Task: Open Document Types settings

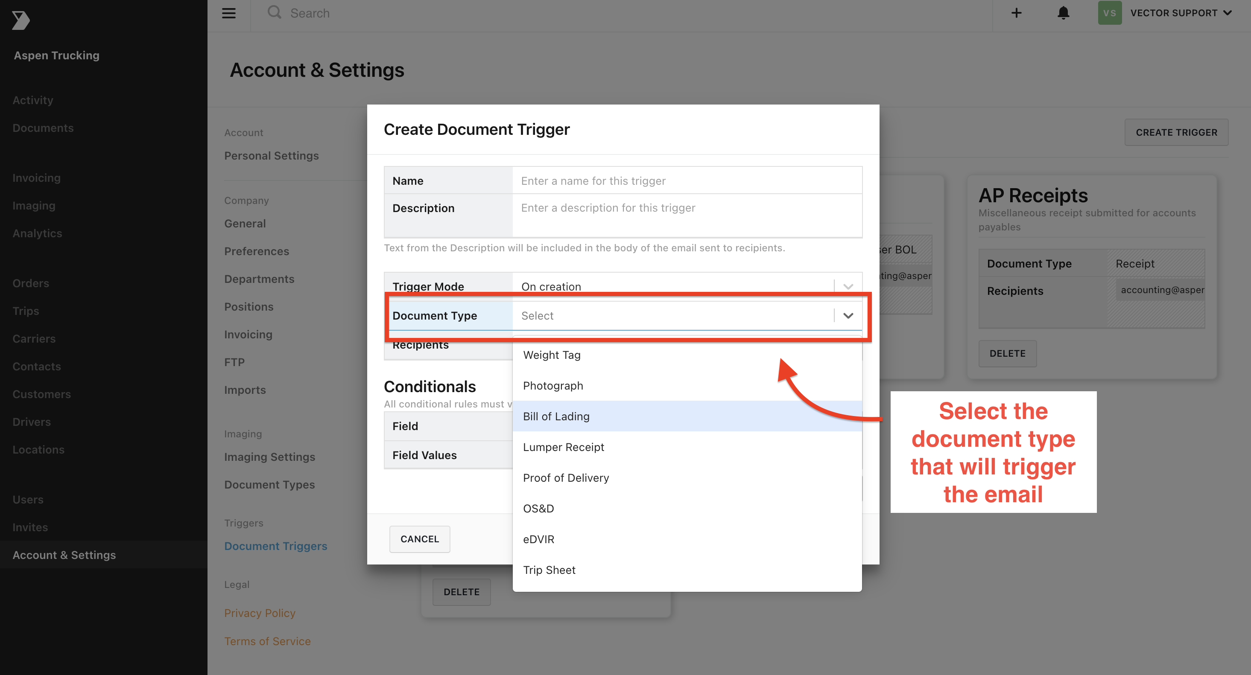Action: pos(269,484)
